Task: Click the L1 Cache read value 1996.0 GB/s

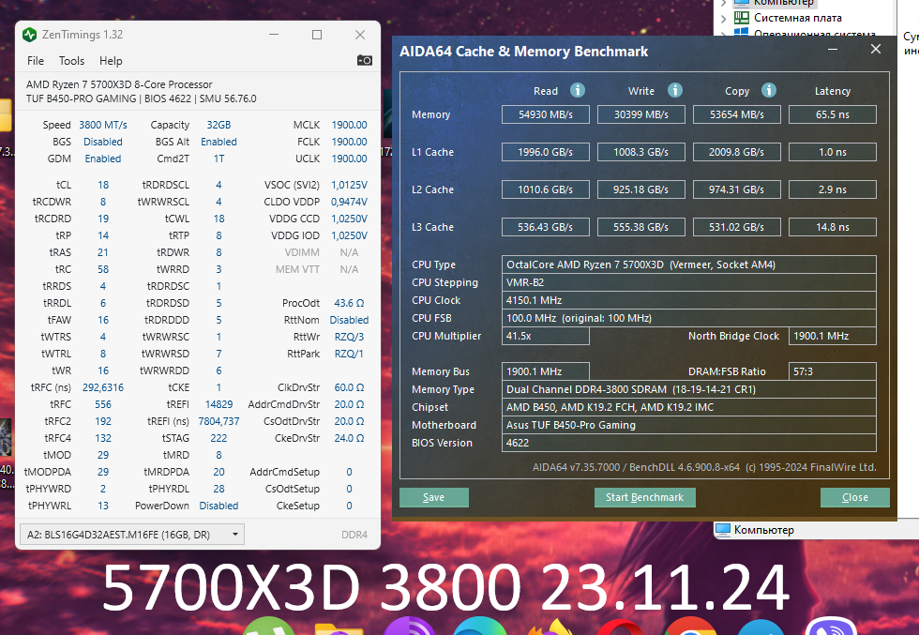Action: click(546, 152)
